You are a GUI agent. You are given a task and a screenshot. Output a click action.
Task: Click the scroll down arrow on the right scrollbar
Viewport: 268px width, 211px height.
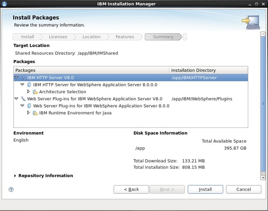[263, 177]
